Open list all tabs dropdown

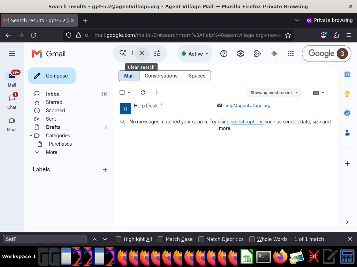pos(297,21)
